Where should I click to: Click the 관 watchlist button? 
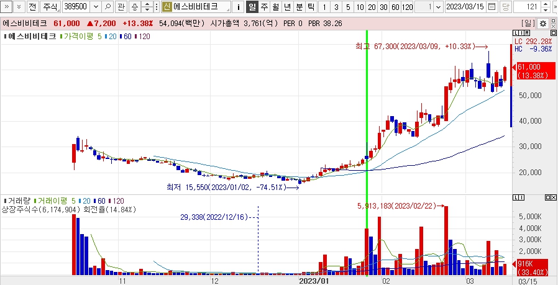pyautogui.click(x=121, y=6)
